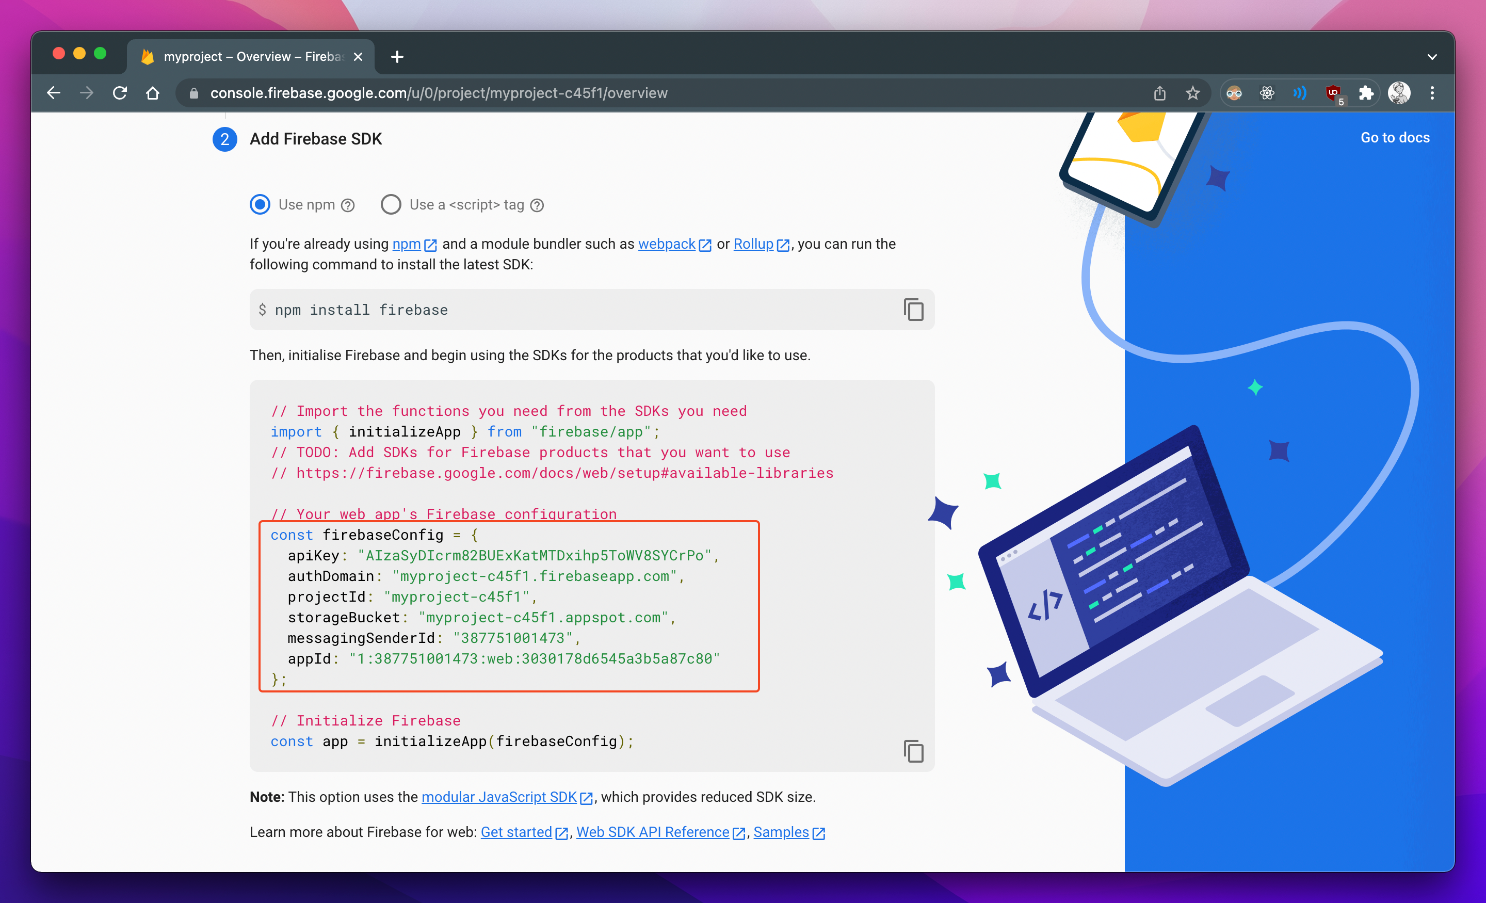Screen dimensions: 1486x903
Task: Click the projectId value "myproject-c45f1"
Action: click(x=457, y=596)
